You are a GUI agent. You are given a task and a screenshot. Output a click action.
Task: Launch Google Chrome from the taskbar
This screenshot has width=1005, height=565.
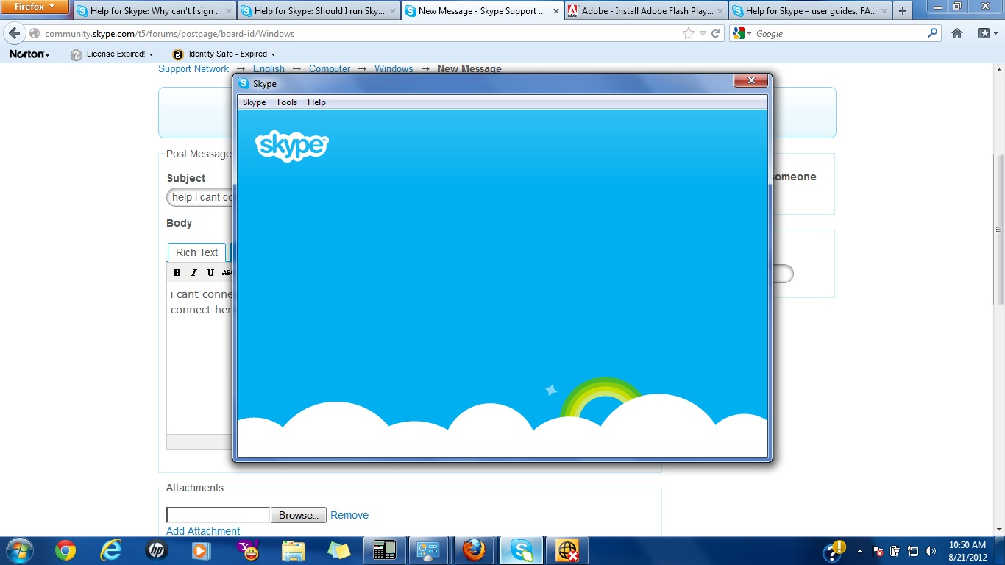point(65,550)
